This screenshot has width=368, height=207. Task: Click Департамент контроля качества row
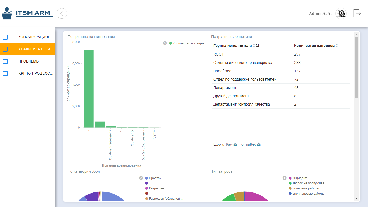coord(281,104)
